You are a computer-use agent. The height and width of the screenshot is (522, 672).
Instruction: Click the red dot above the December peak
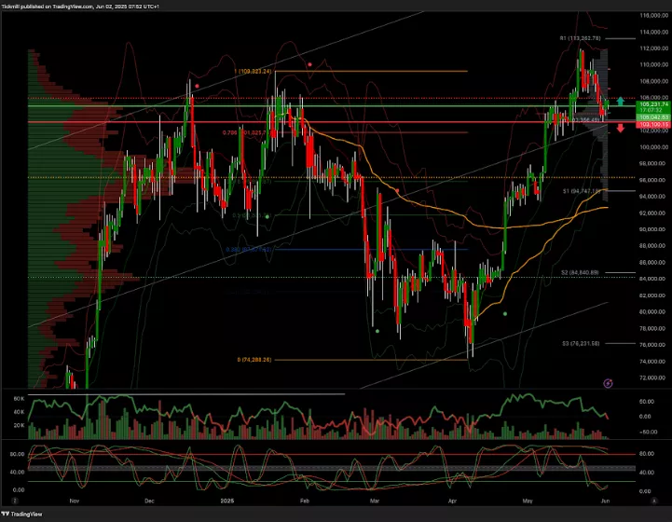196,86
